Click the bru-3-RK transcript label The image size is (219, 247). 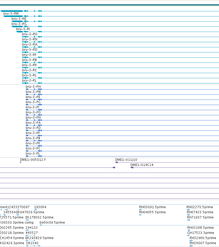(x=30, y=65)
